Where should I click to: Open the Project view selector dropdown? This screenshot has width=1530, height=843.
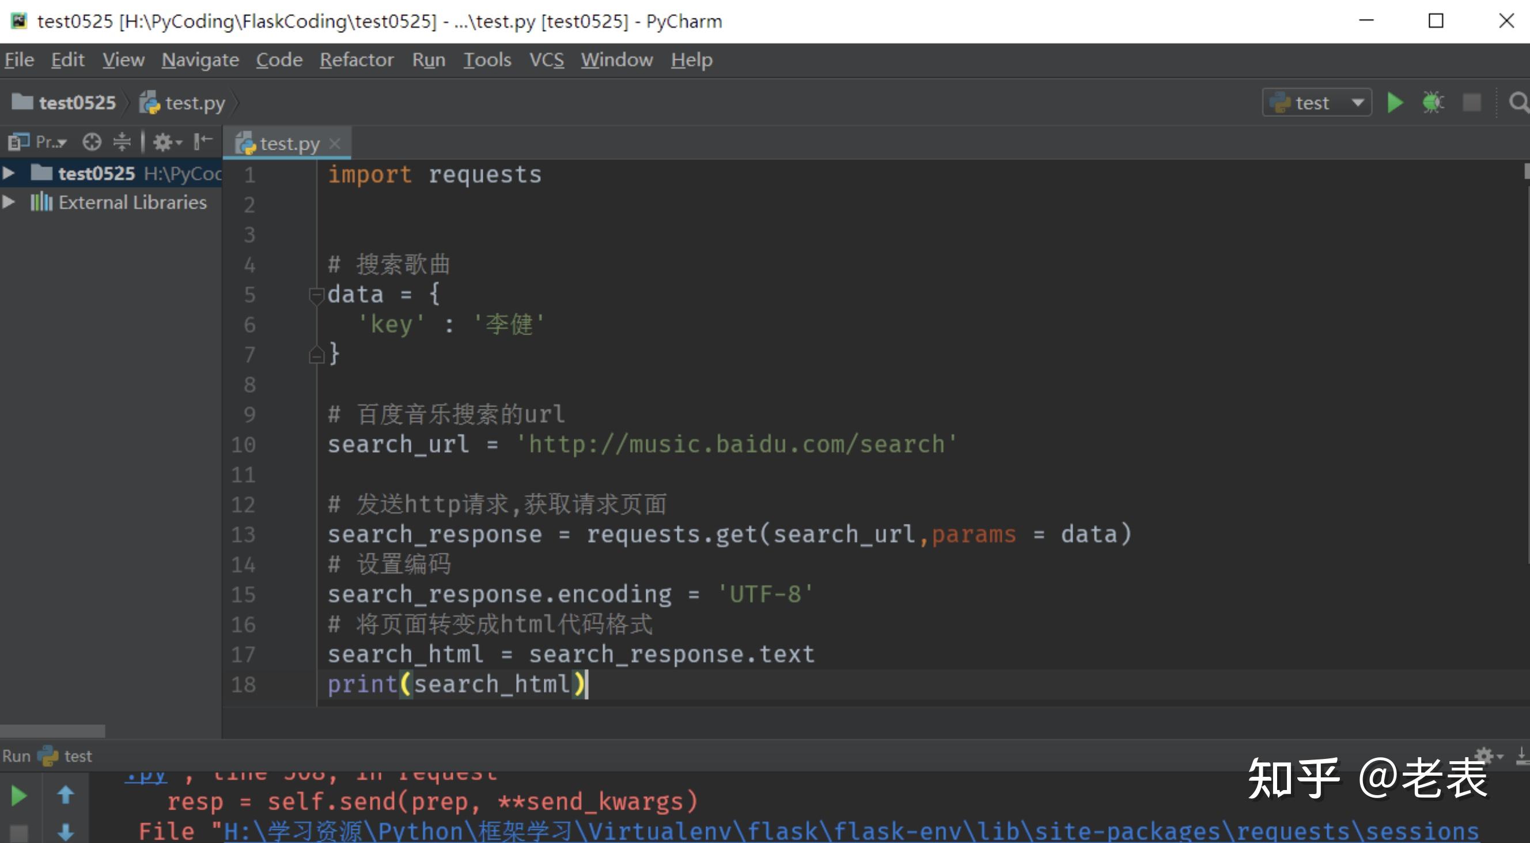37,142
